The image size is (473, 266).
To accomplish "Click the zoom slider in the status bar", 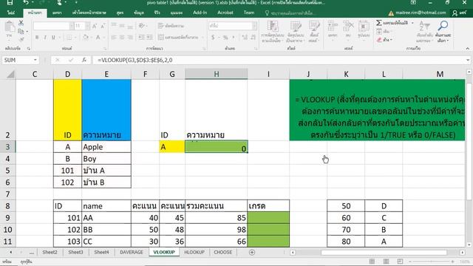I will [x=431, y=262].
